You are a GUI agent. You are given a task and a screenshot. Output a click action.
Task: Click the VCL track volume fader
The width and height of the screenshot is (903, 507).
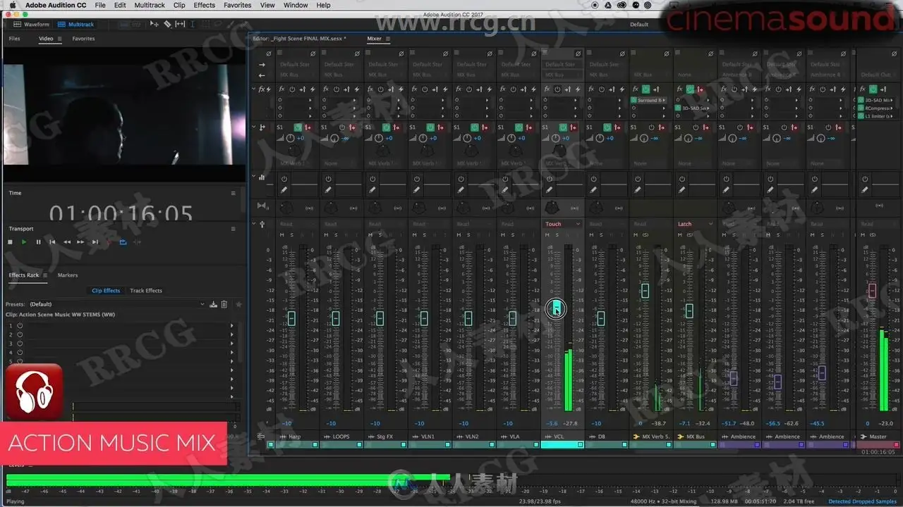coord(556,308)
